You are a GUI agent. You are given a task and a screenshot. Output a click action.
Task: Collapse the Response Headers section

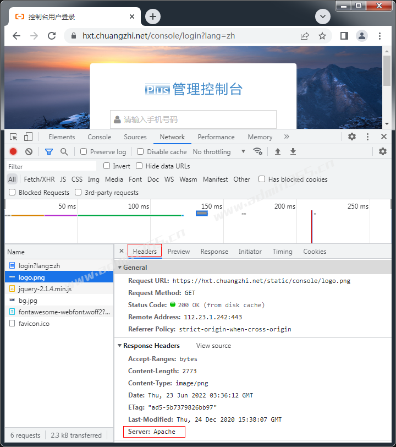point(120,346)
